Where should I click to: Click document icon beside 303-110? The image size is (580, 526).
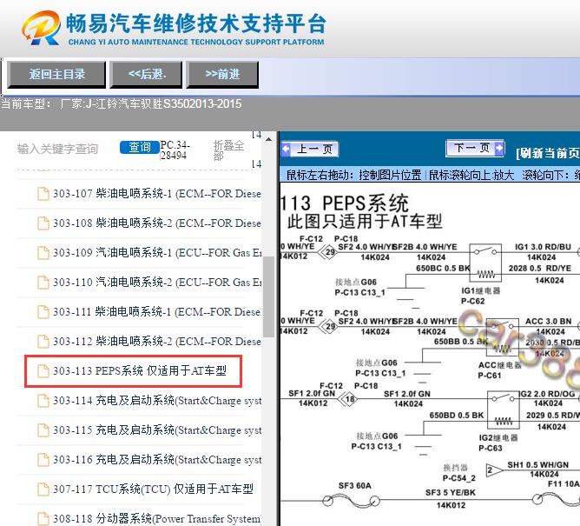43,283
